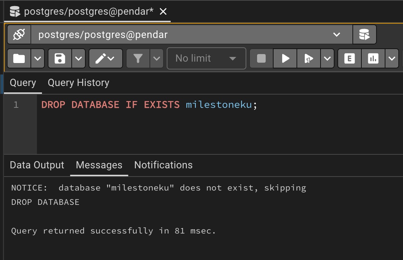Viewport: 403px width, 260px height.
Task: Click the EXISTS keyword in the query
Action: (x=162, y=105)
